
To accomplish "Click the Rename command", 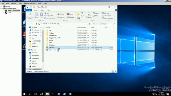I will click(71, 17).
